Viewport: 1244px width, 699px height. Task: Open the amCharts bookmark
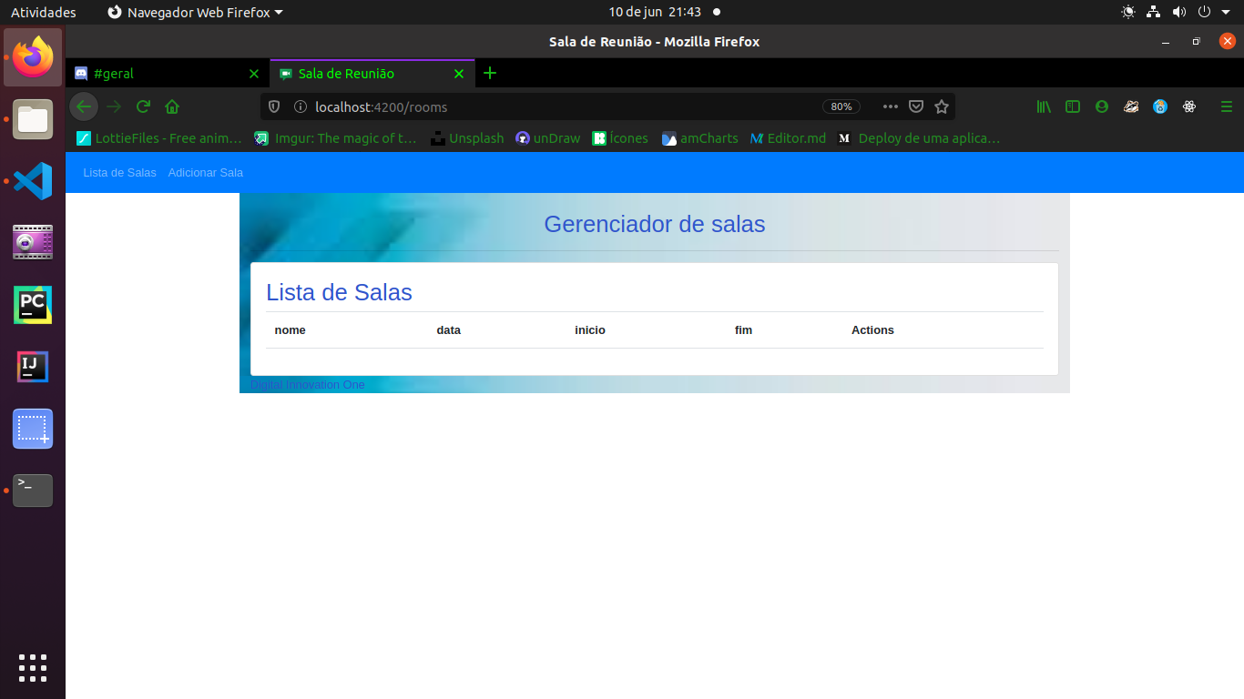(699, 138)
